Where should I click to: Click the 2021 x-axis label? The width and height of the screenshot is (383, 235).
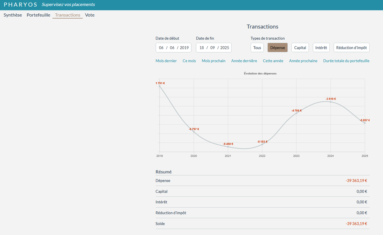coord(228,156)
